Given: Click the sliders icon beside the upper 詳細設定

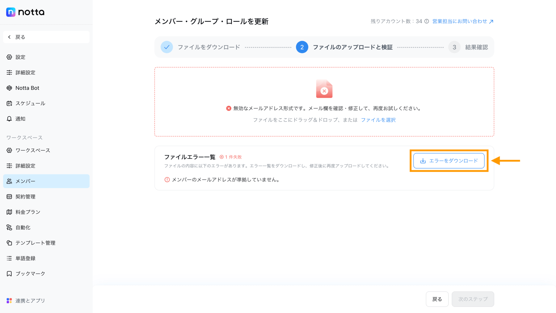Looking at the screenshot, I should (x=9, y=72).
